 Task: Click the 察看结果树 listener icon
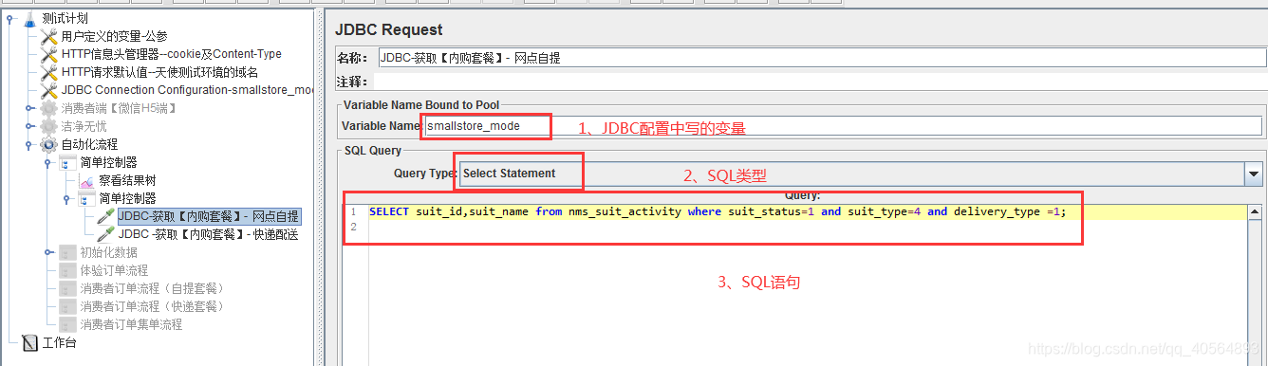(x=86, y=180)
